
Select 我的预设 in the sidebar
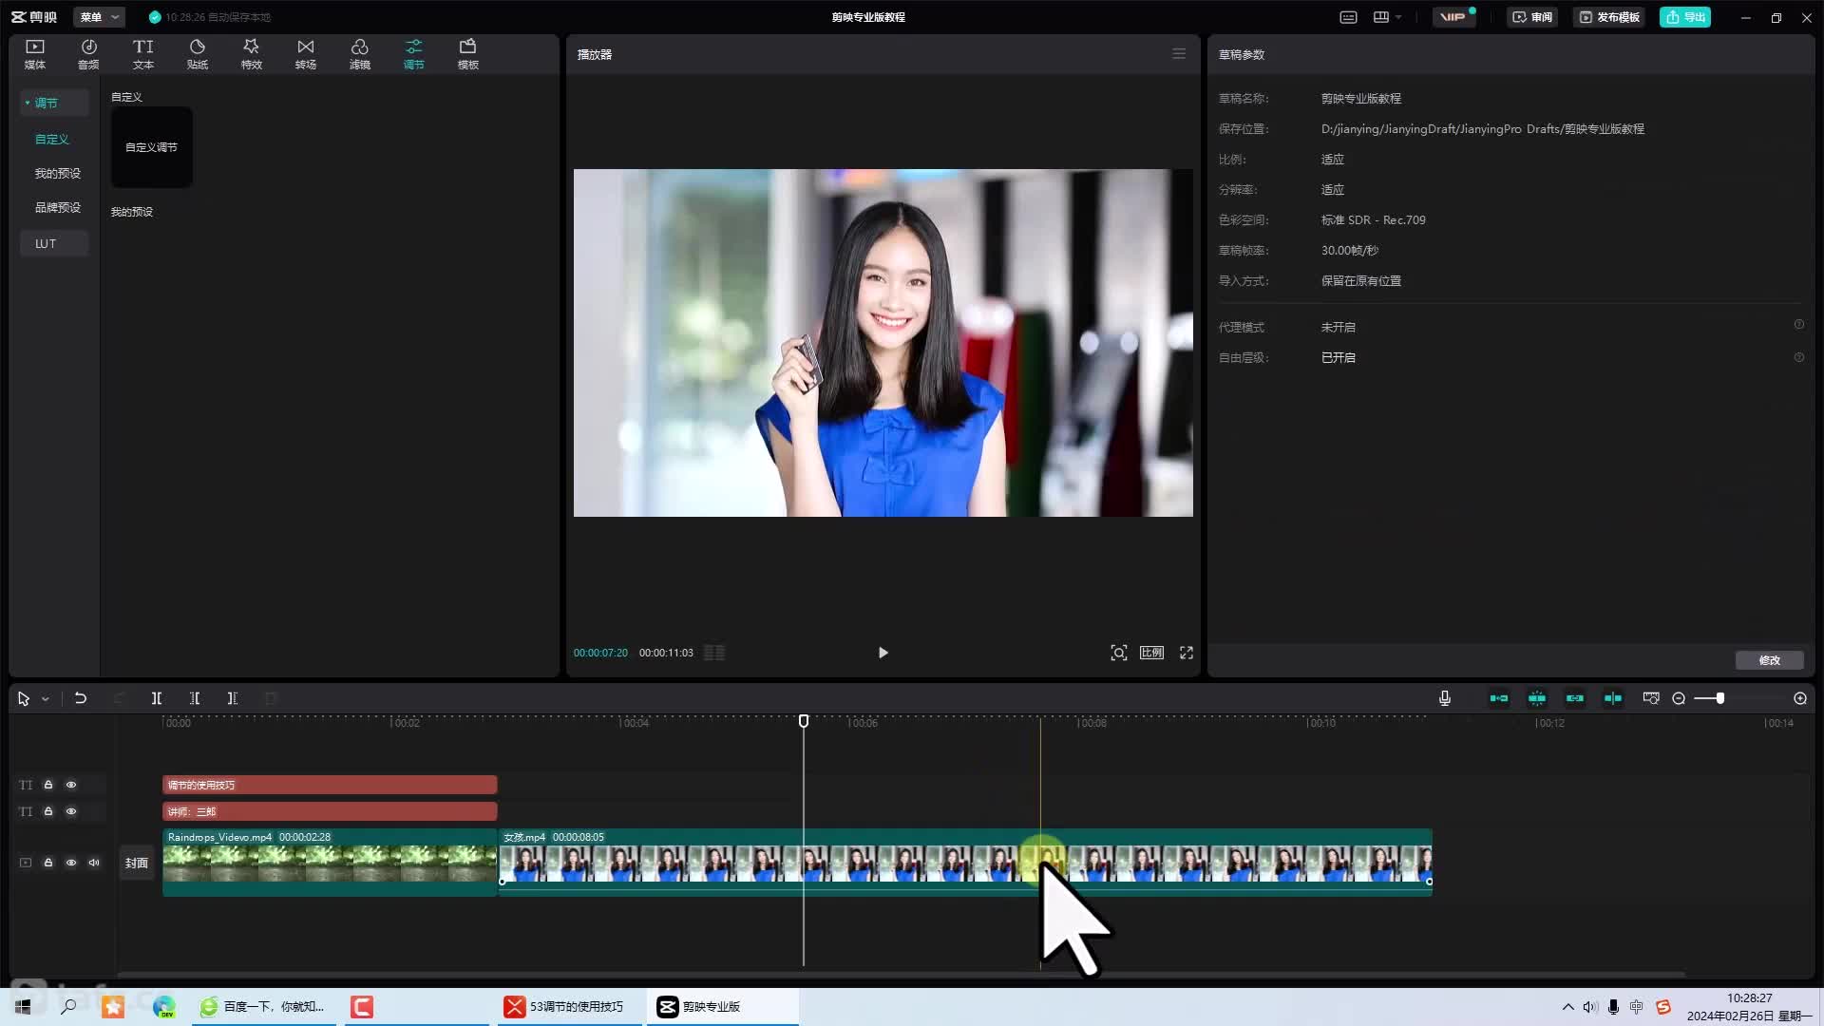tap(58, 173)
